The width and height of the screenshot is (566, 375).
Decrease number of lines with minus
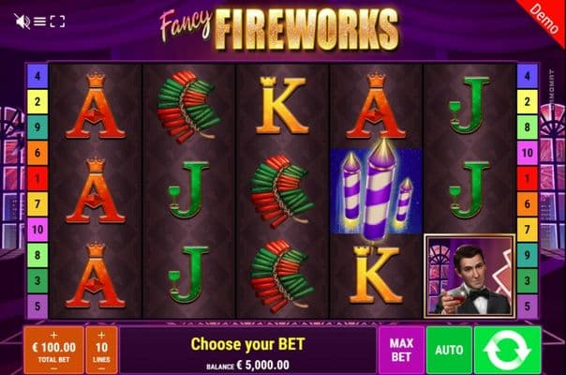click(101, 368)
